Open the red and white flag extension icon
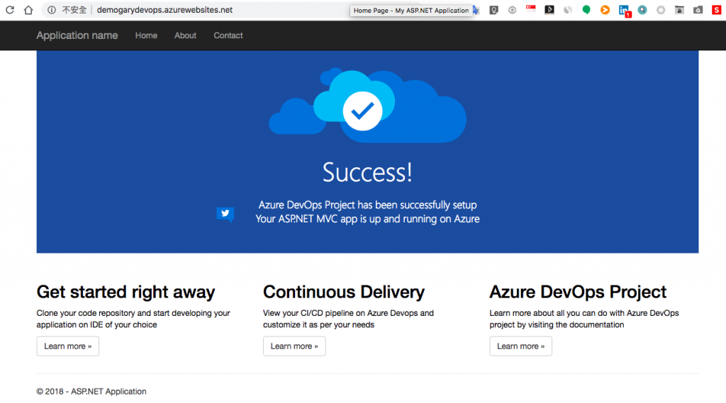The image size is (726, 403). [x=530, y=8]
